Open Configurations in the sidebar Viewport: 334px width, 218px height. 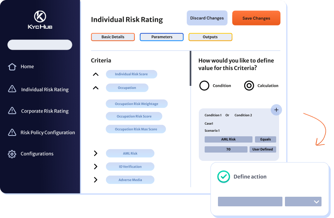(x=37, y=154)
